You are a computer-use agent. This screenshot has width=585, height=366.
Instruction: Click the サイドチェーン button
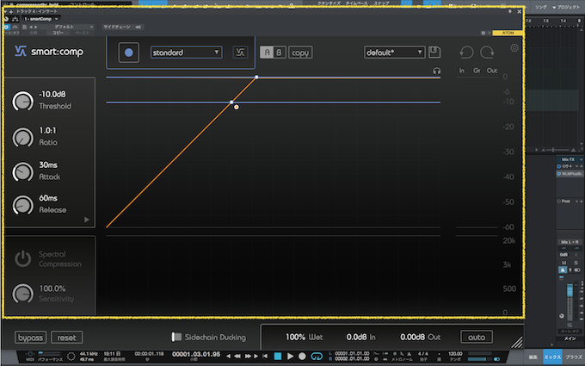[122, 27]
